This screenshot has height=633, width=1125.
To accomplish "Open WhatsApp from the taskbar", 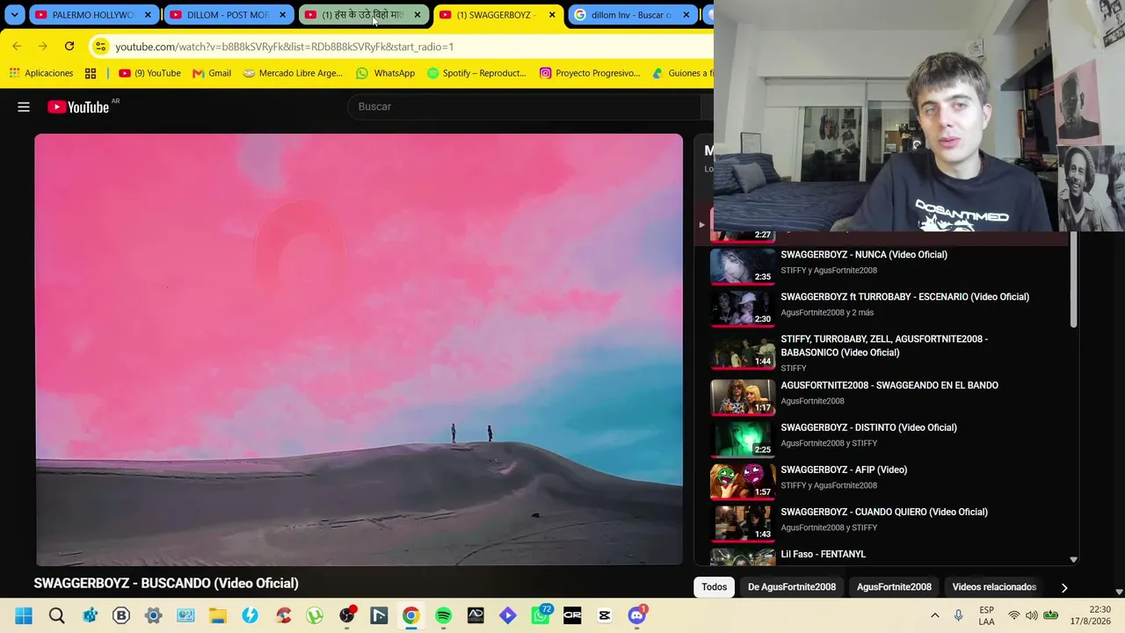I will point(541,615).
